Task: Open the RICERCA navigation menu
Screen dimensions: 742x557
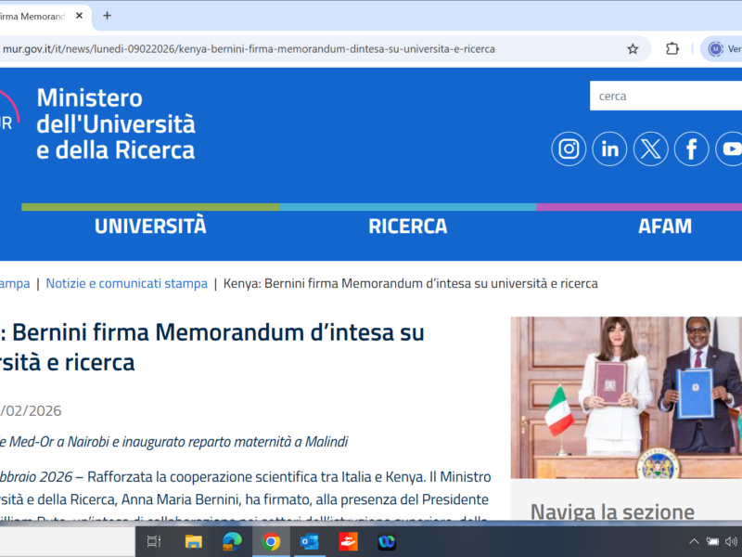Action: 408,225
